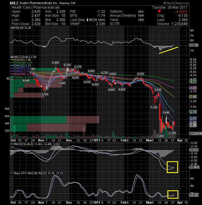The image size is (202, 205).
Task: Click the Health Care / Pharmaceuticals sector text
Action: 35,7
